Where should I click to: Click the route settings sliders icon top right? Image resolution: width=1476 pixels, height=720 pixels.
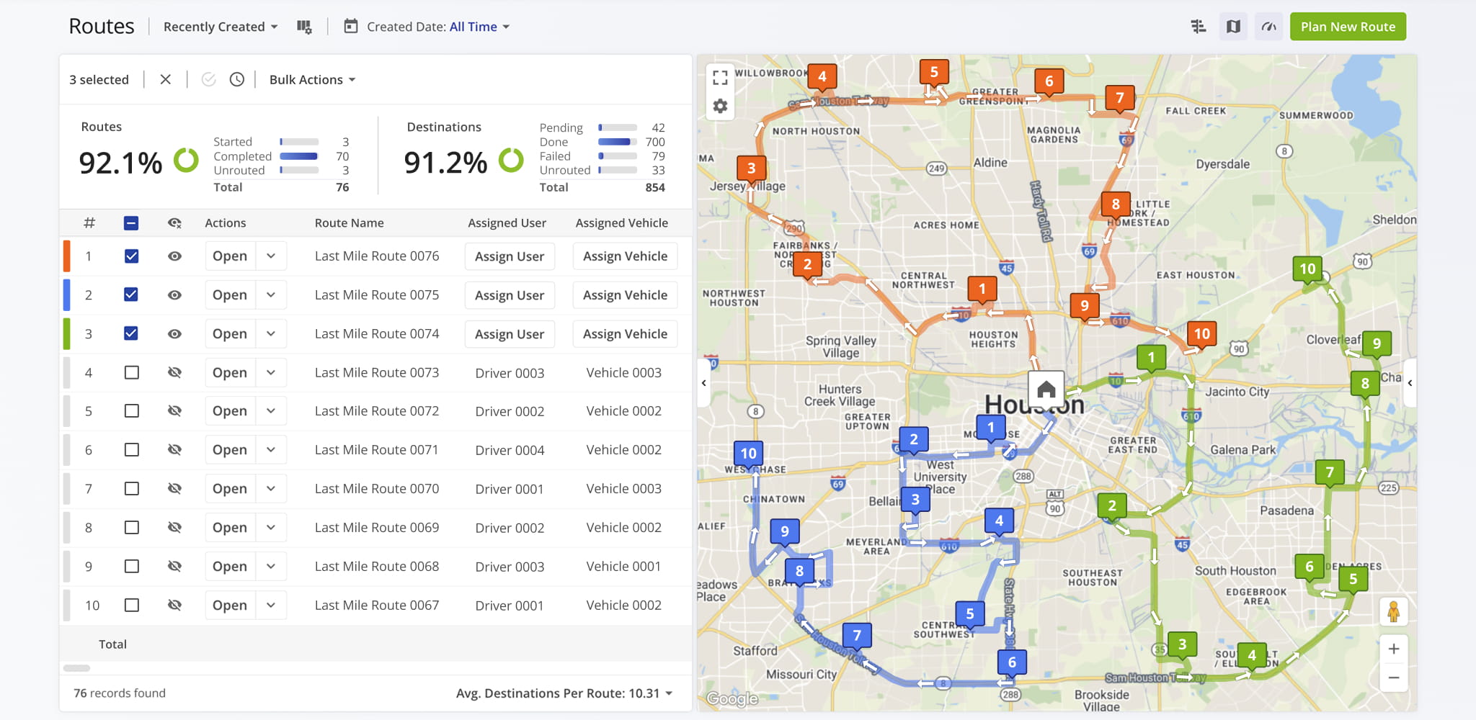1199,26
